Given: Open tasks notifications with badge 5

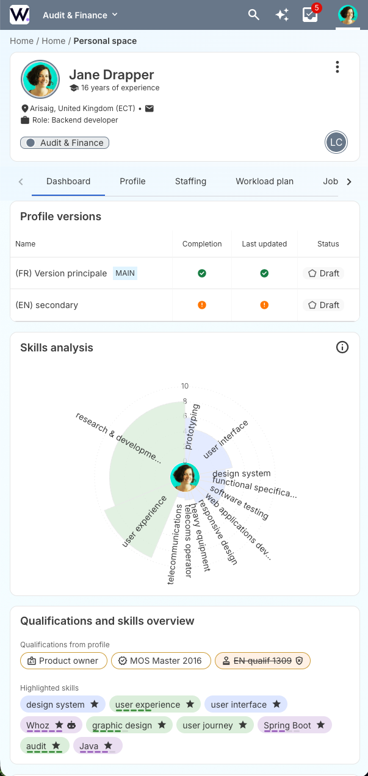Looking at the screenshot, I should 311,15.
